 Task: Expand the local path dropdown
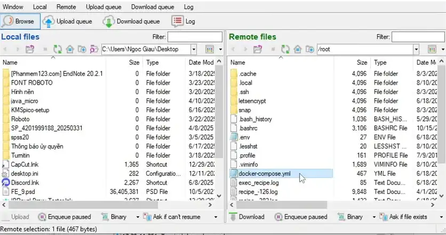[x=194, y=49]
